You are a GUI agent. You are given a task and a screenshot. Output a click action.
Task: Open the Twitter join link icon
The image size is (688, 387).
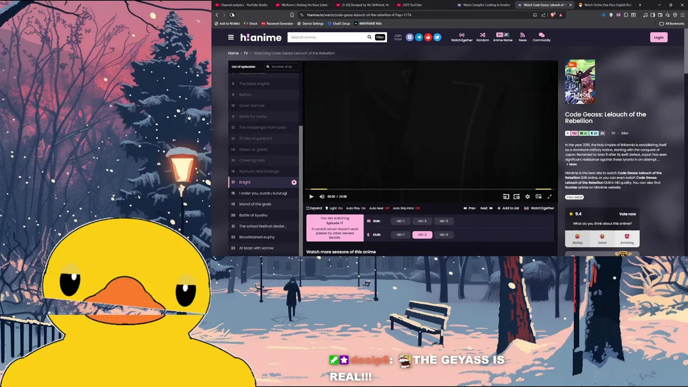[x=437, y=37]
